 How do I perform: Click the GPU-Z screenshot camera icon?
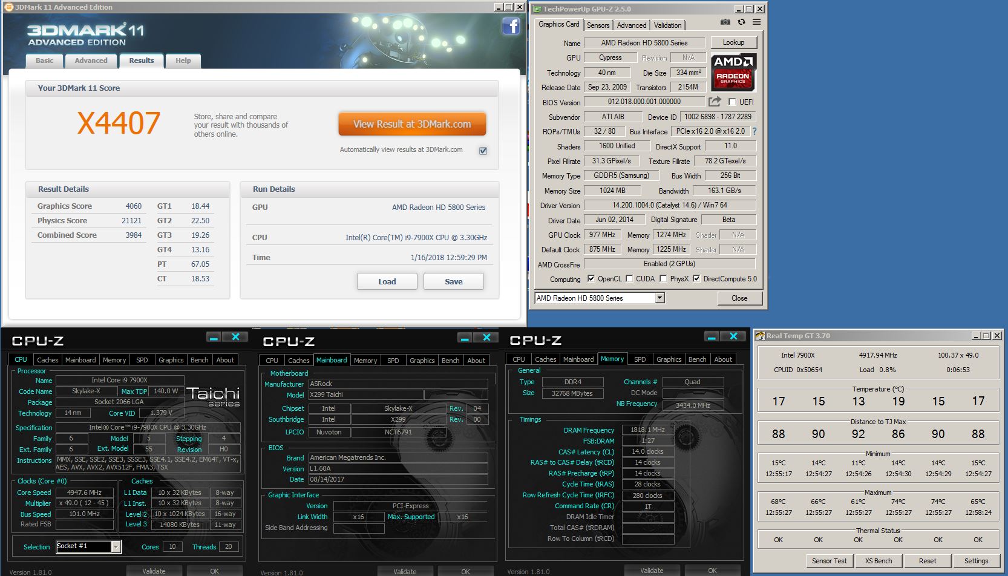coord(725,22)
